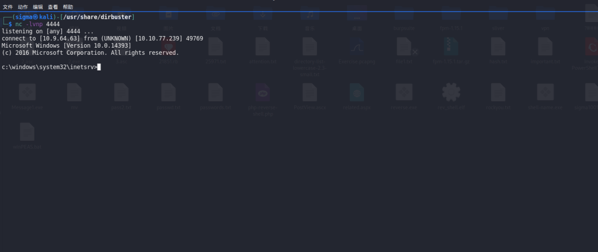Open the 帮助 menu

point(68,7)
